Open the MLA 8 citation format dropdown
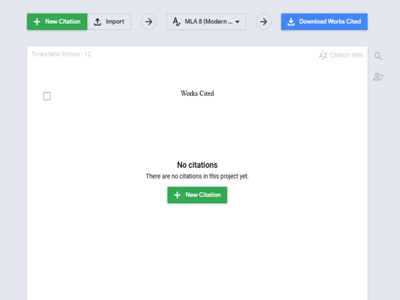The width and height of the screenshot is (400, 300). pos(208,22)
